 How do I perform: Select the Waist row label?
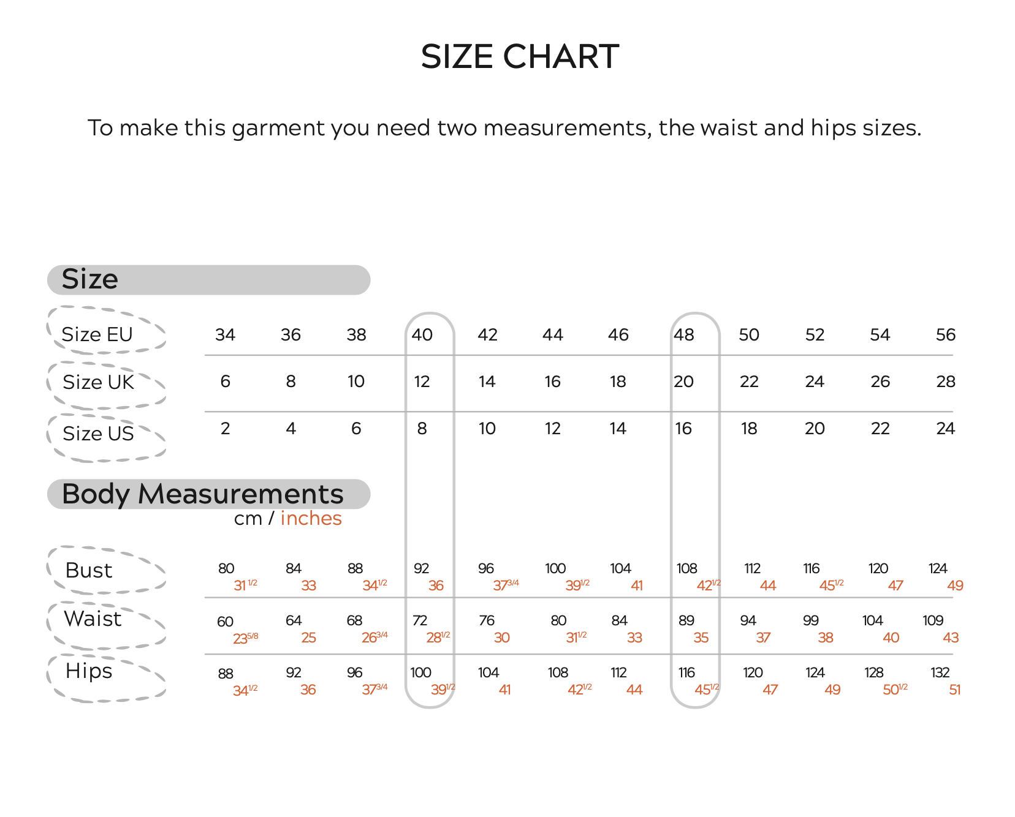pos(93,619)
